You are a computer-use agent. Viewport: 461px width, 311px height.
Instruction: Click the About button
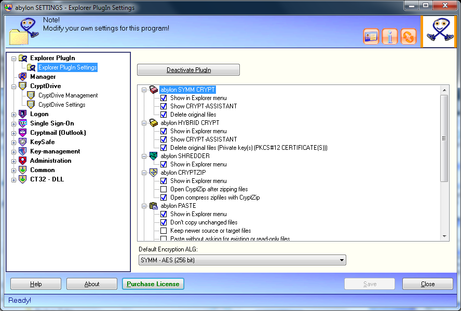pyautogui.click(x=92, y=284)
